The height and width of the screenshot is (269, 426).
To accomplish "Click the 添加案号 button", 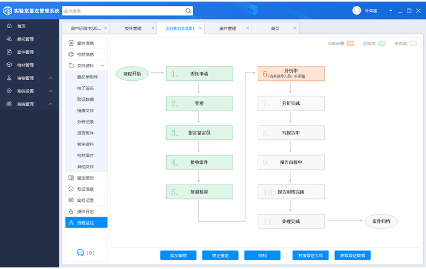I will [x=178, y=256].
